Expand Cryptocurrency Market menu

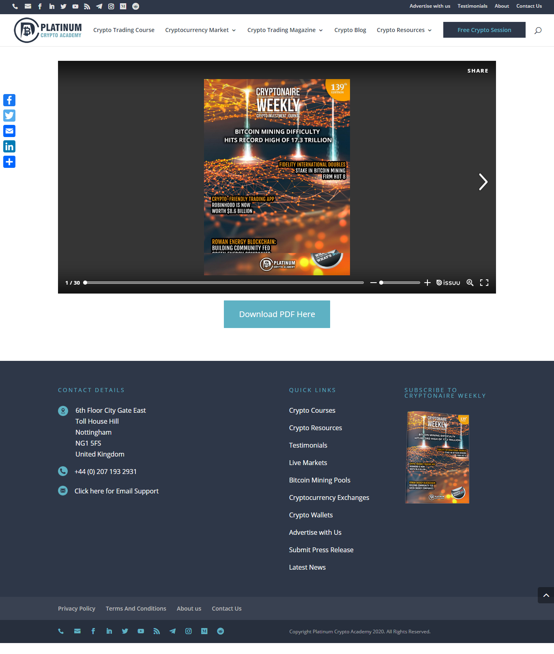(x=200, y=30)
